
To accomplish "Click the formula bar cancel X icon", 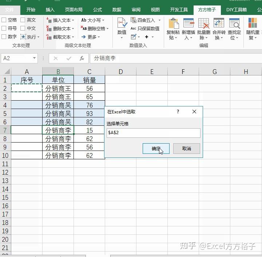I will (55, 58).
